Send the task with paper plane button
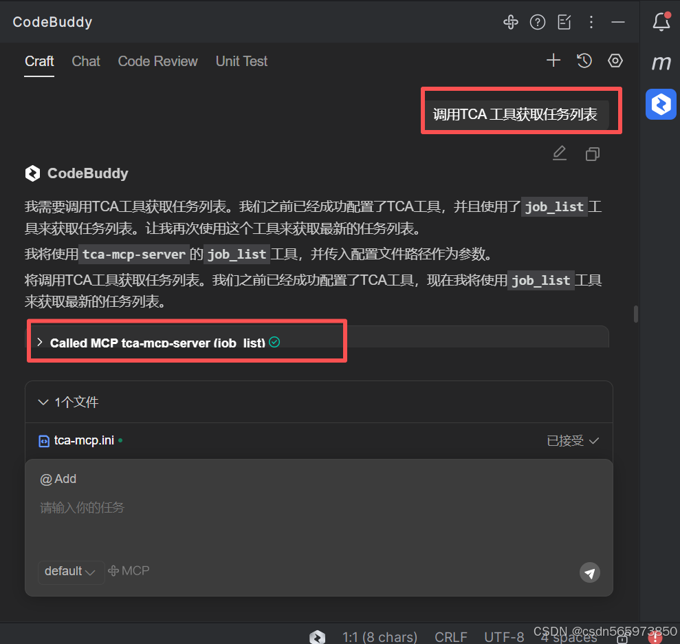680x644 pixels. [x=590, y=573]
